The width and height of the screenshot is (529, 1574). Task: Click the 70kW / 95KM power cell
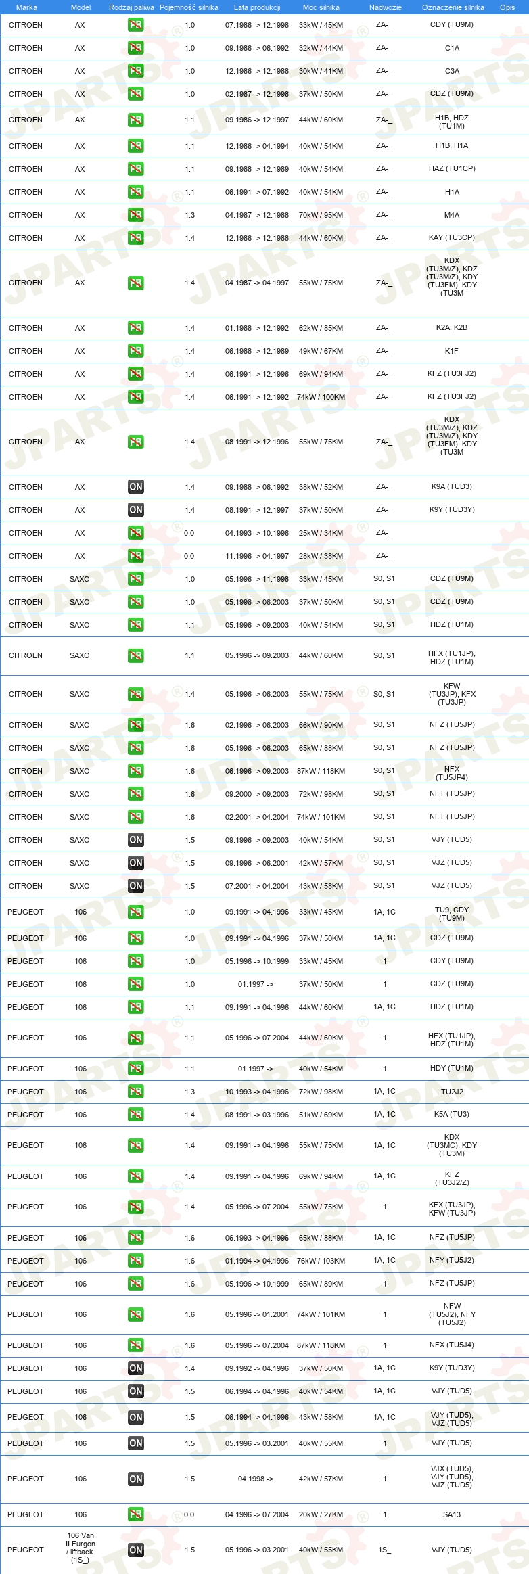321,215
